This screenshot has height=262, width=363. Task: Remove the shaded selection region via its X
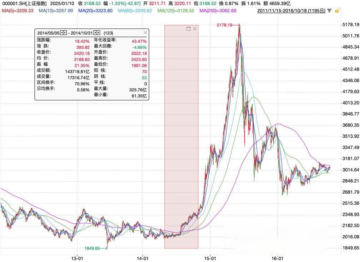[195, 29]
